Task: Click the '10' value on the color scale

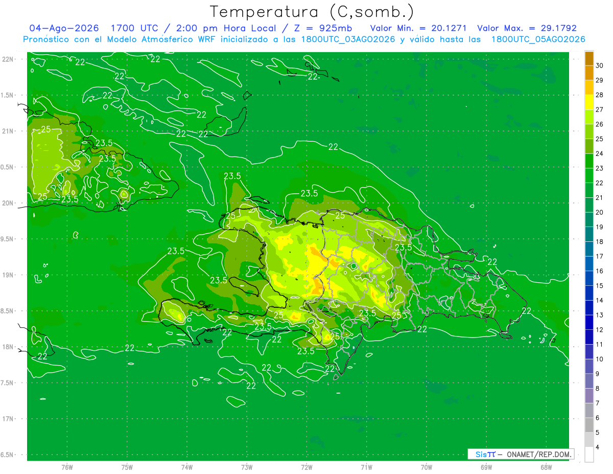Action: pos(600,359)
